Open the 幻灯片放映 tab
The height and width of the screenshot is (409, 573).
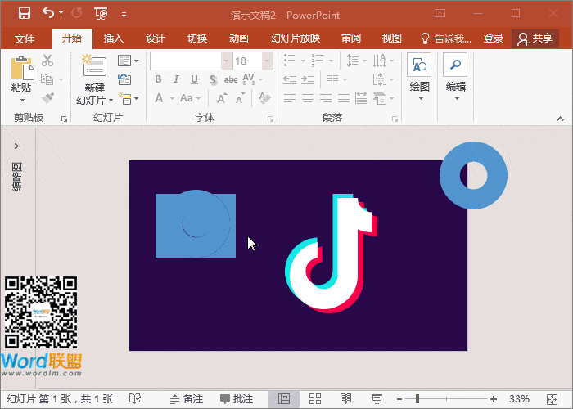tap(296, 38)
